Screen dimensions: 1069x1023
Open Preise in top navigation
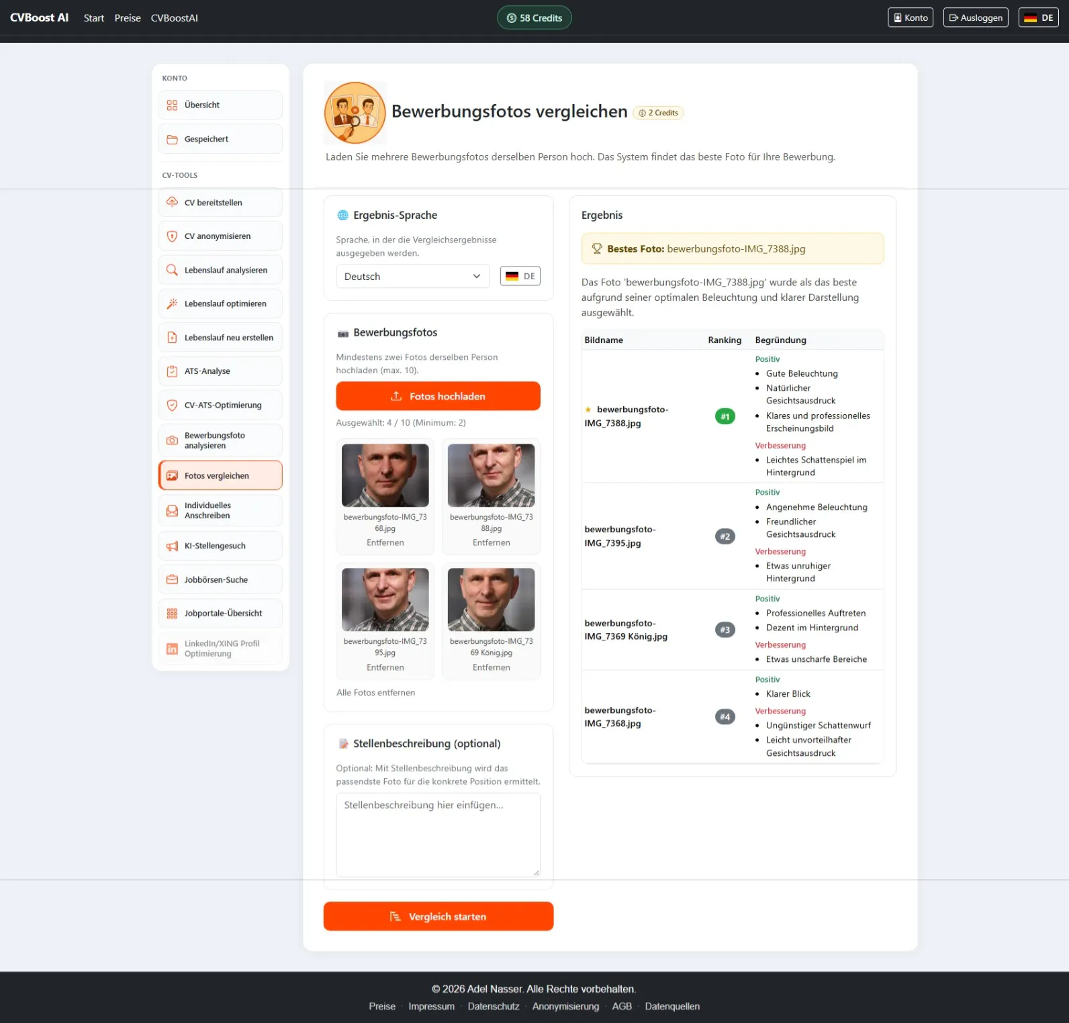coord(128,18)
